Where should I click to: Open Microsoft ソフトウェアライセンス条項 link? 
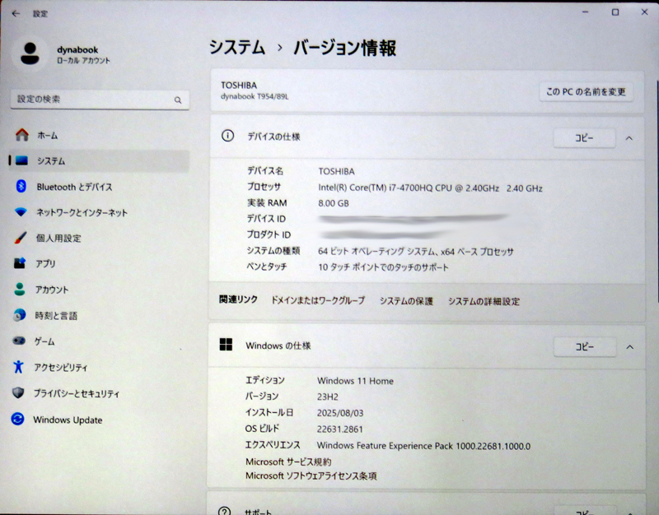click(x=311, y=476)
